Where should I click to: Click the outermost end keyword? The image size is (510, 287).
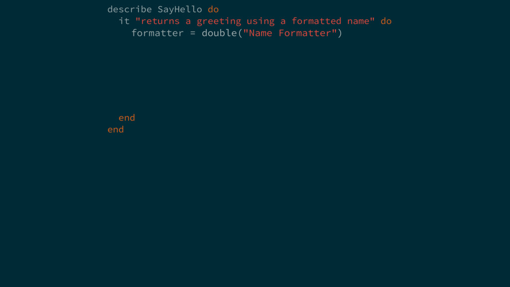[116, 129]
